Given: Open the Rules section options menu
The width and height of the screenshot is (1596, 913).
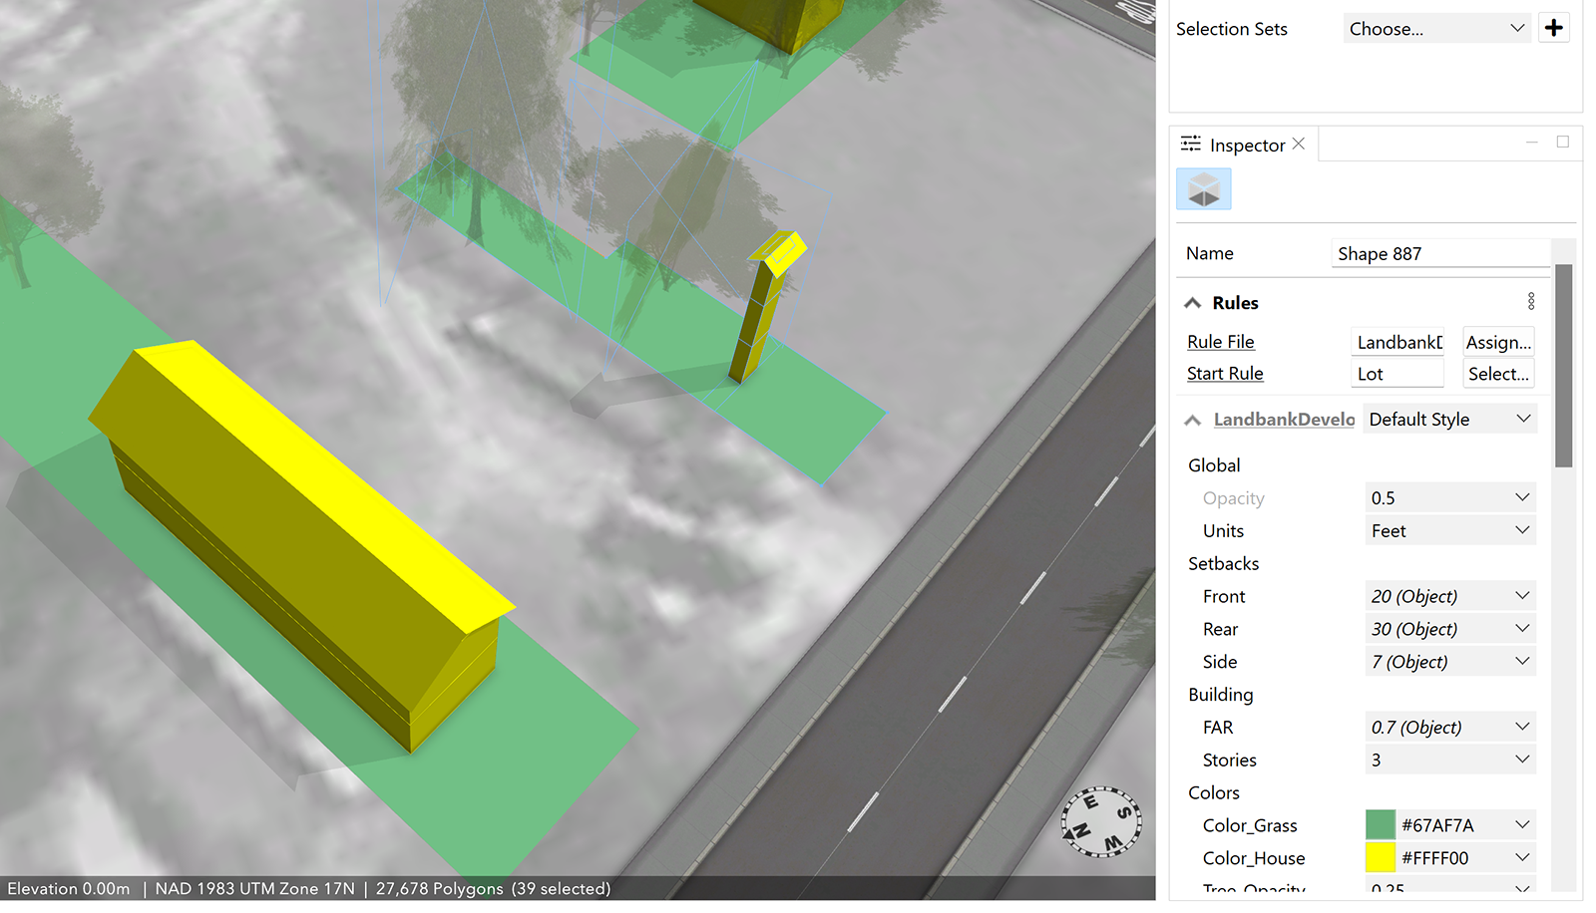Looking at the screenshot, I should click(1531, 301).
